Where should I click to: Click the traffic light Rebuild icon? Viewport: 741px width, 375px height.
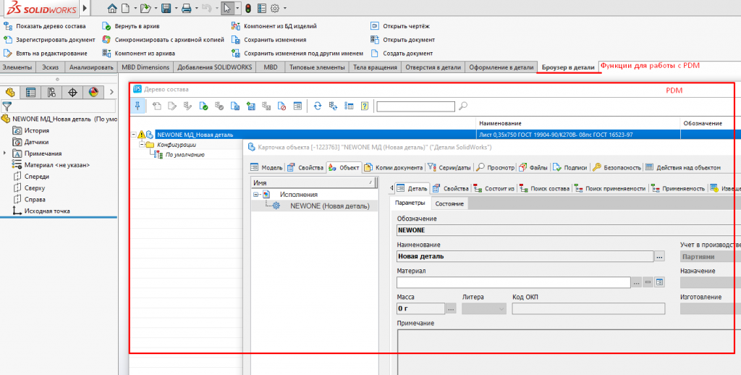point(248,9)
